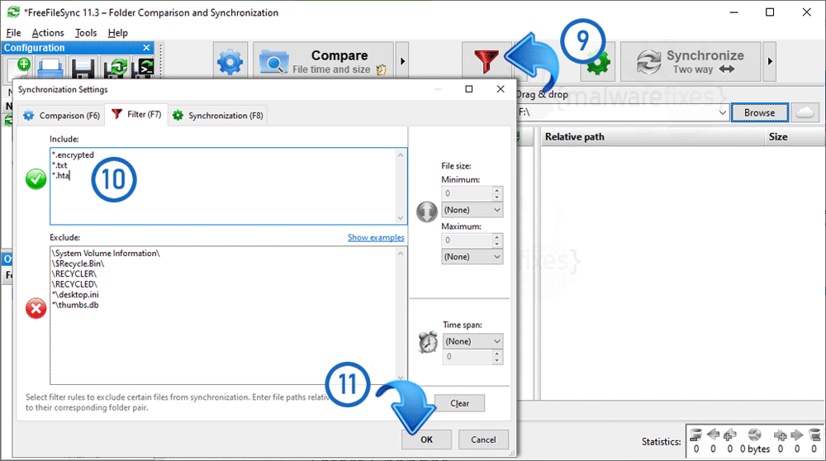Confirm settings with the OK button
Screen dimensions: 826x461
[x=426, y=440]
